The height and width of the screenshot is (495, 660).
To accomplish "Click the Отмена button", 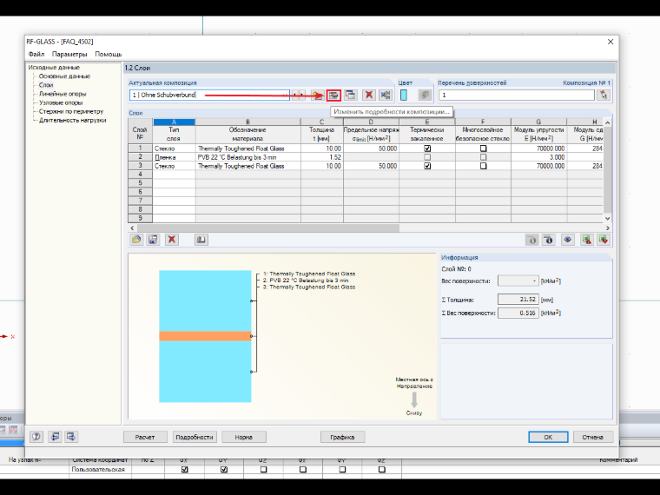I will click(x=592, y=437).
